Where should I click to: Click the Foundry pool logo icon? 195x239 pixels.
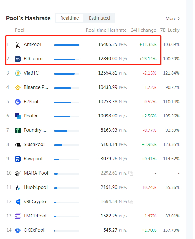18,130
